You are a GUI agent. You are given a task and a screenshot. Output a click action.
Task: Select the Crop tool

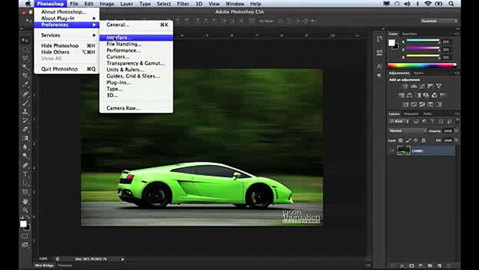coord(25,76)
